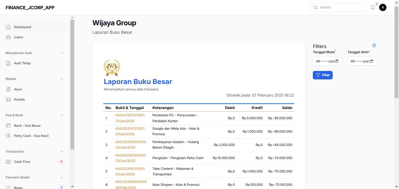This screenshot has width=399, height=189.
Task: Collapse the Manajemen Aset section
Action: [62, 53]
